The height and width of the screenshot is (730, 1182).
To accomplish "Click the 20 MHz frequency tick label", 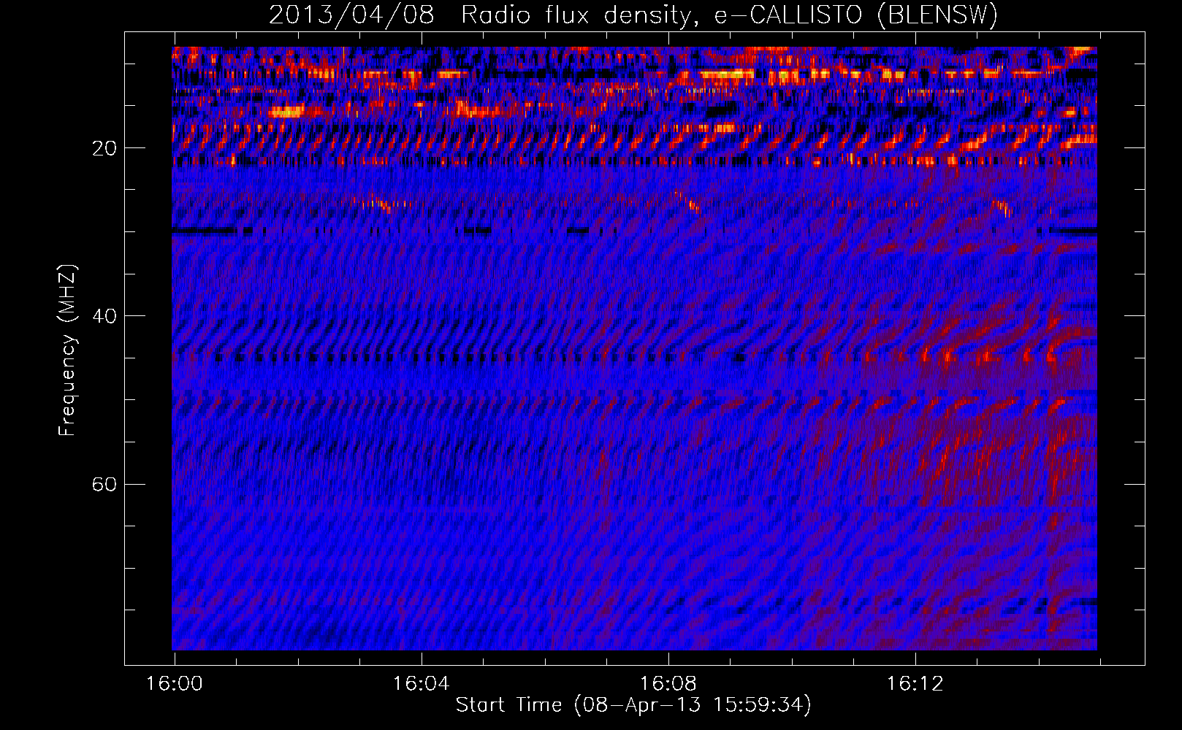I will (x=104, y=148).
